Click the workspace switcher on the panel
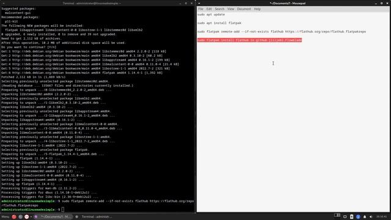This screenshot has height=220, width=391. (x=337, y=215)
